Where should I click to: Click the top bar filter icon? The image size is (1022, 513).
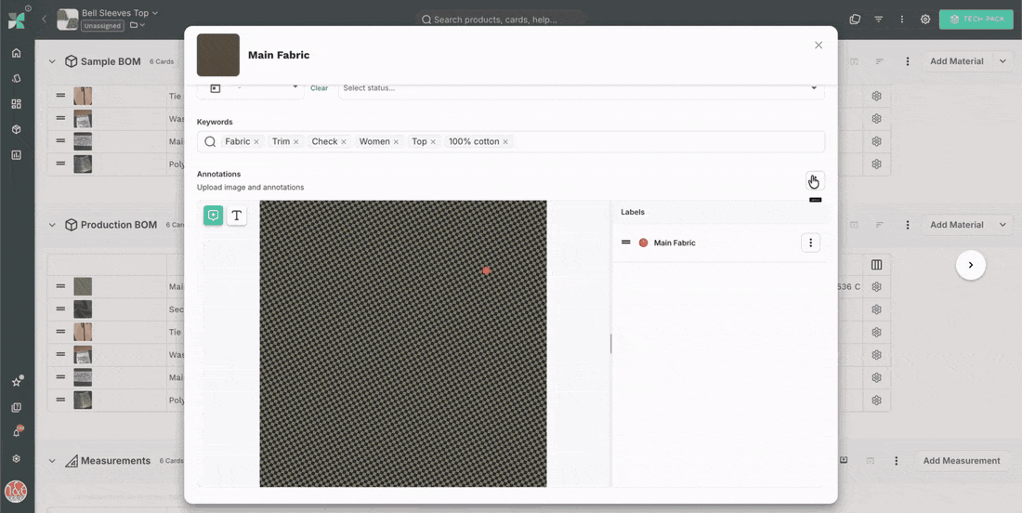pos(879,19)
